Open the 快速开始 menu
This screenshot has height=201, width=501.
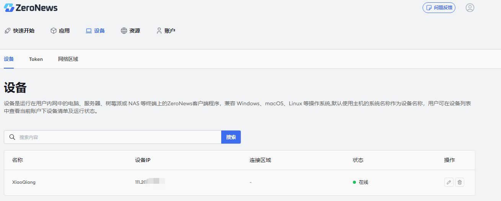pos(20,31)
